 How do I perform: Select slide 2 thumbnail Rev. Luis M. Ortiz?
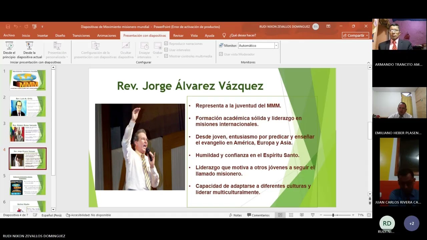pos(27,106)
